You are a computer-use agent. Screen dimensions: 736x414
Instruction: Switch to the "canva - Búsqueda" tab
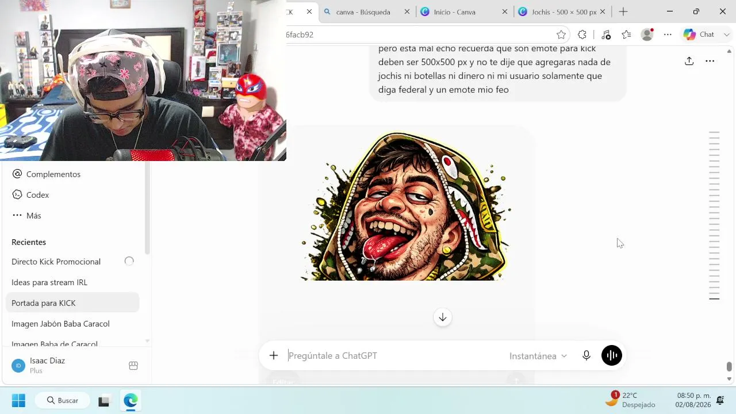367,11
